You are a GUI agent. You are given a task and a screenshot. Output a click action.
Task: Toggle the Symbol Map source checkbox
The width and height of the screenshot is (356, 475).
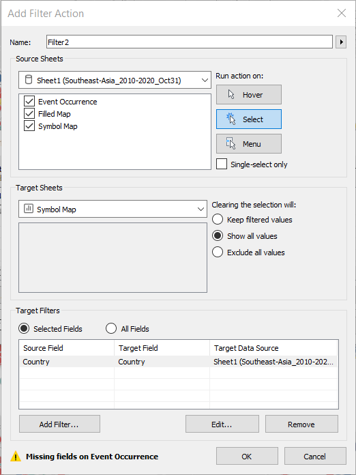(29, 126)
